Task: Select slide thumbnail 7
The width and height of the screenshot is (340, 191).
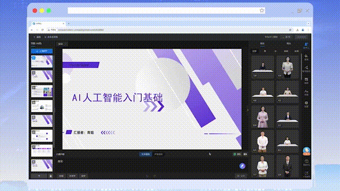Action: pos(42,151)
